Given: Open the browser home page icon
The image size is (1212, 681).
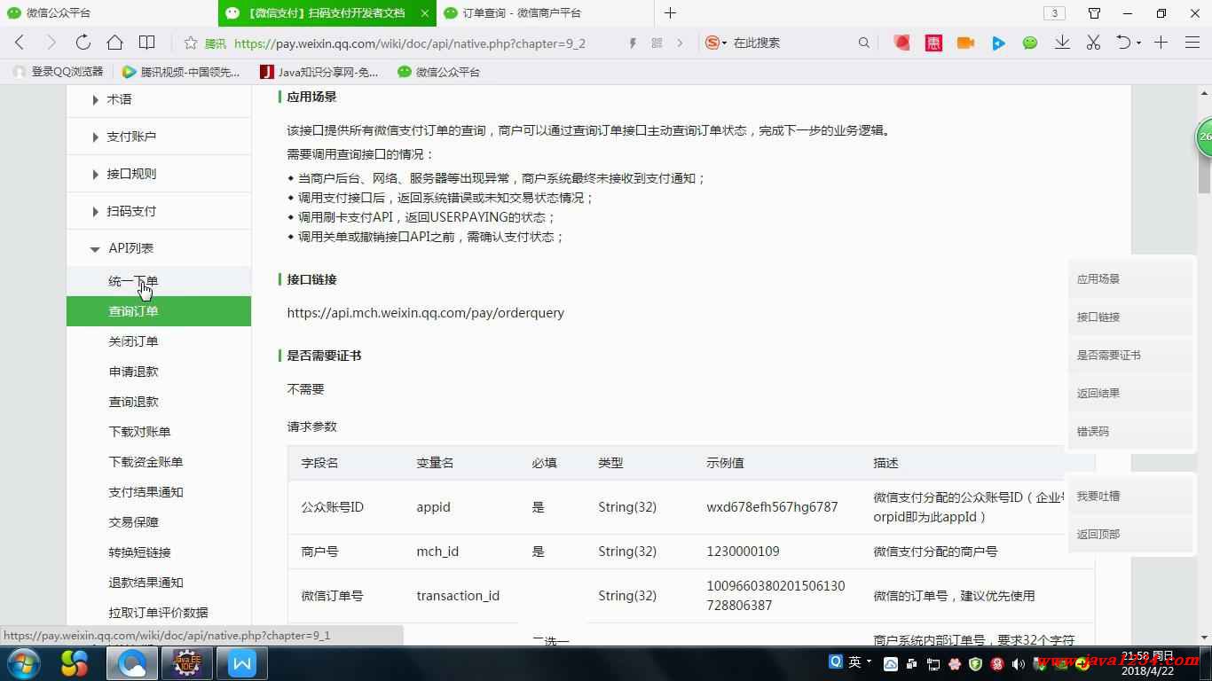Looking at the screenshot, I should 114,43.
